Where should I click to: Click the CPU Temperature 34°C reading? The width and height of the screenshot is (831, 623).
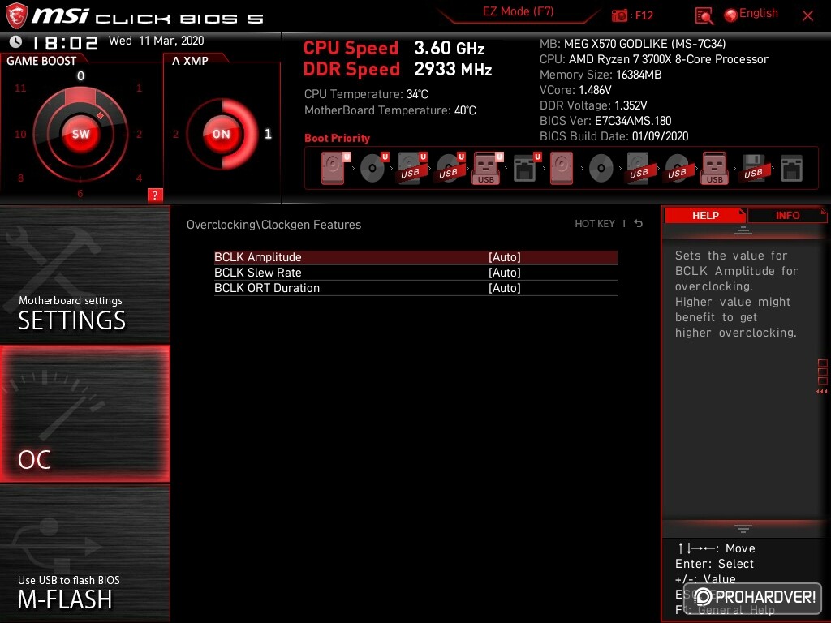366,94
